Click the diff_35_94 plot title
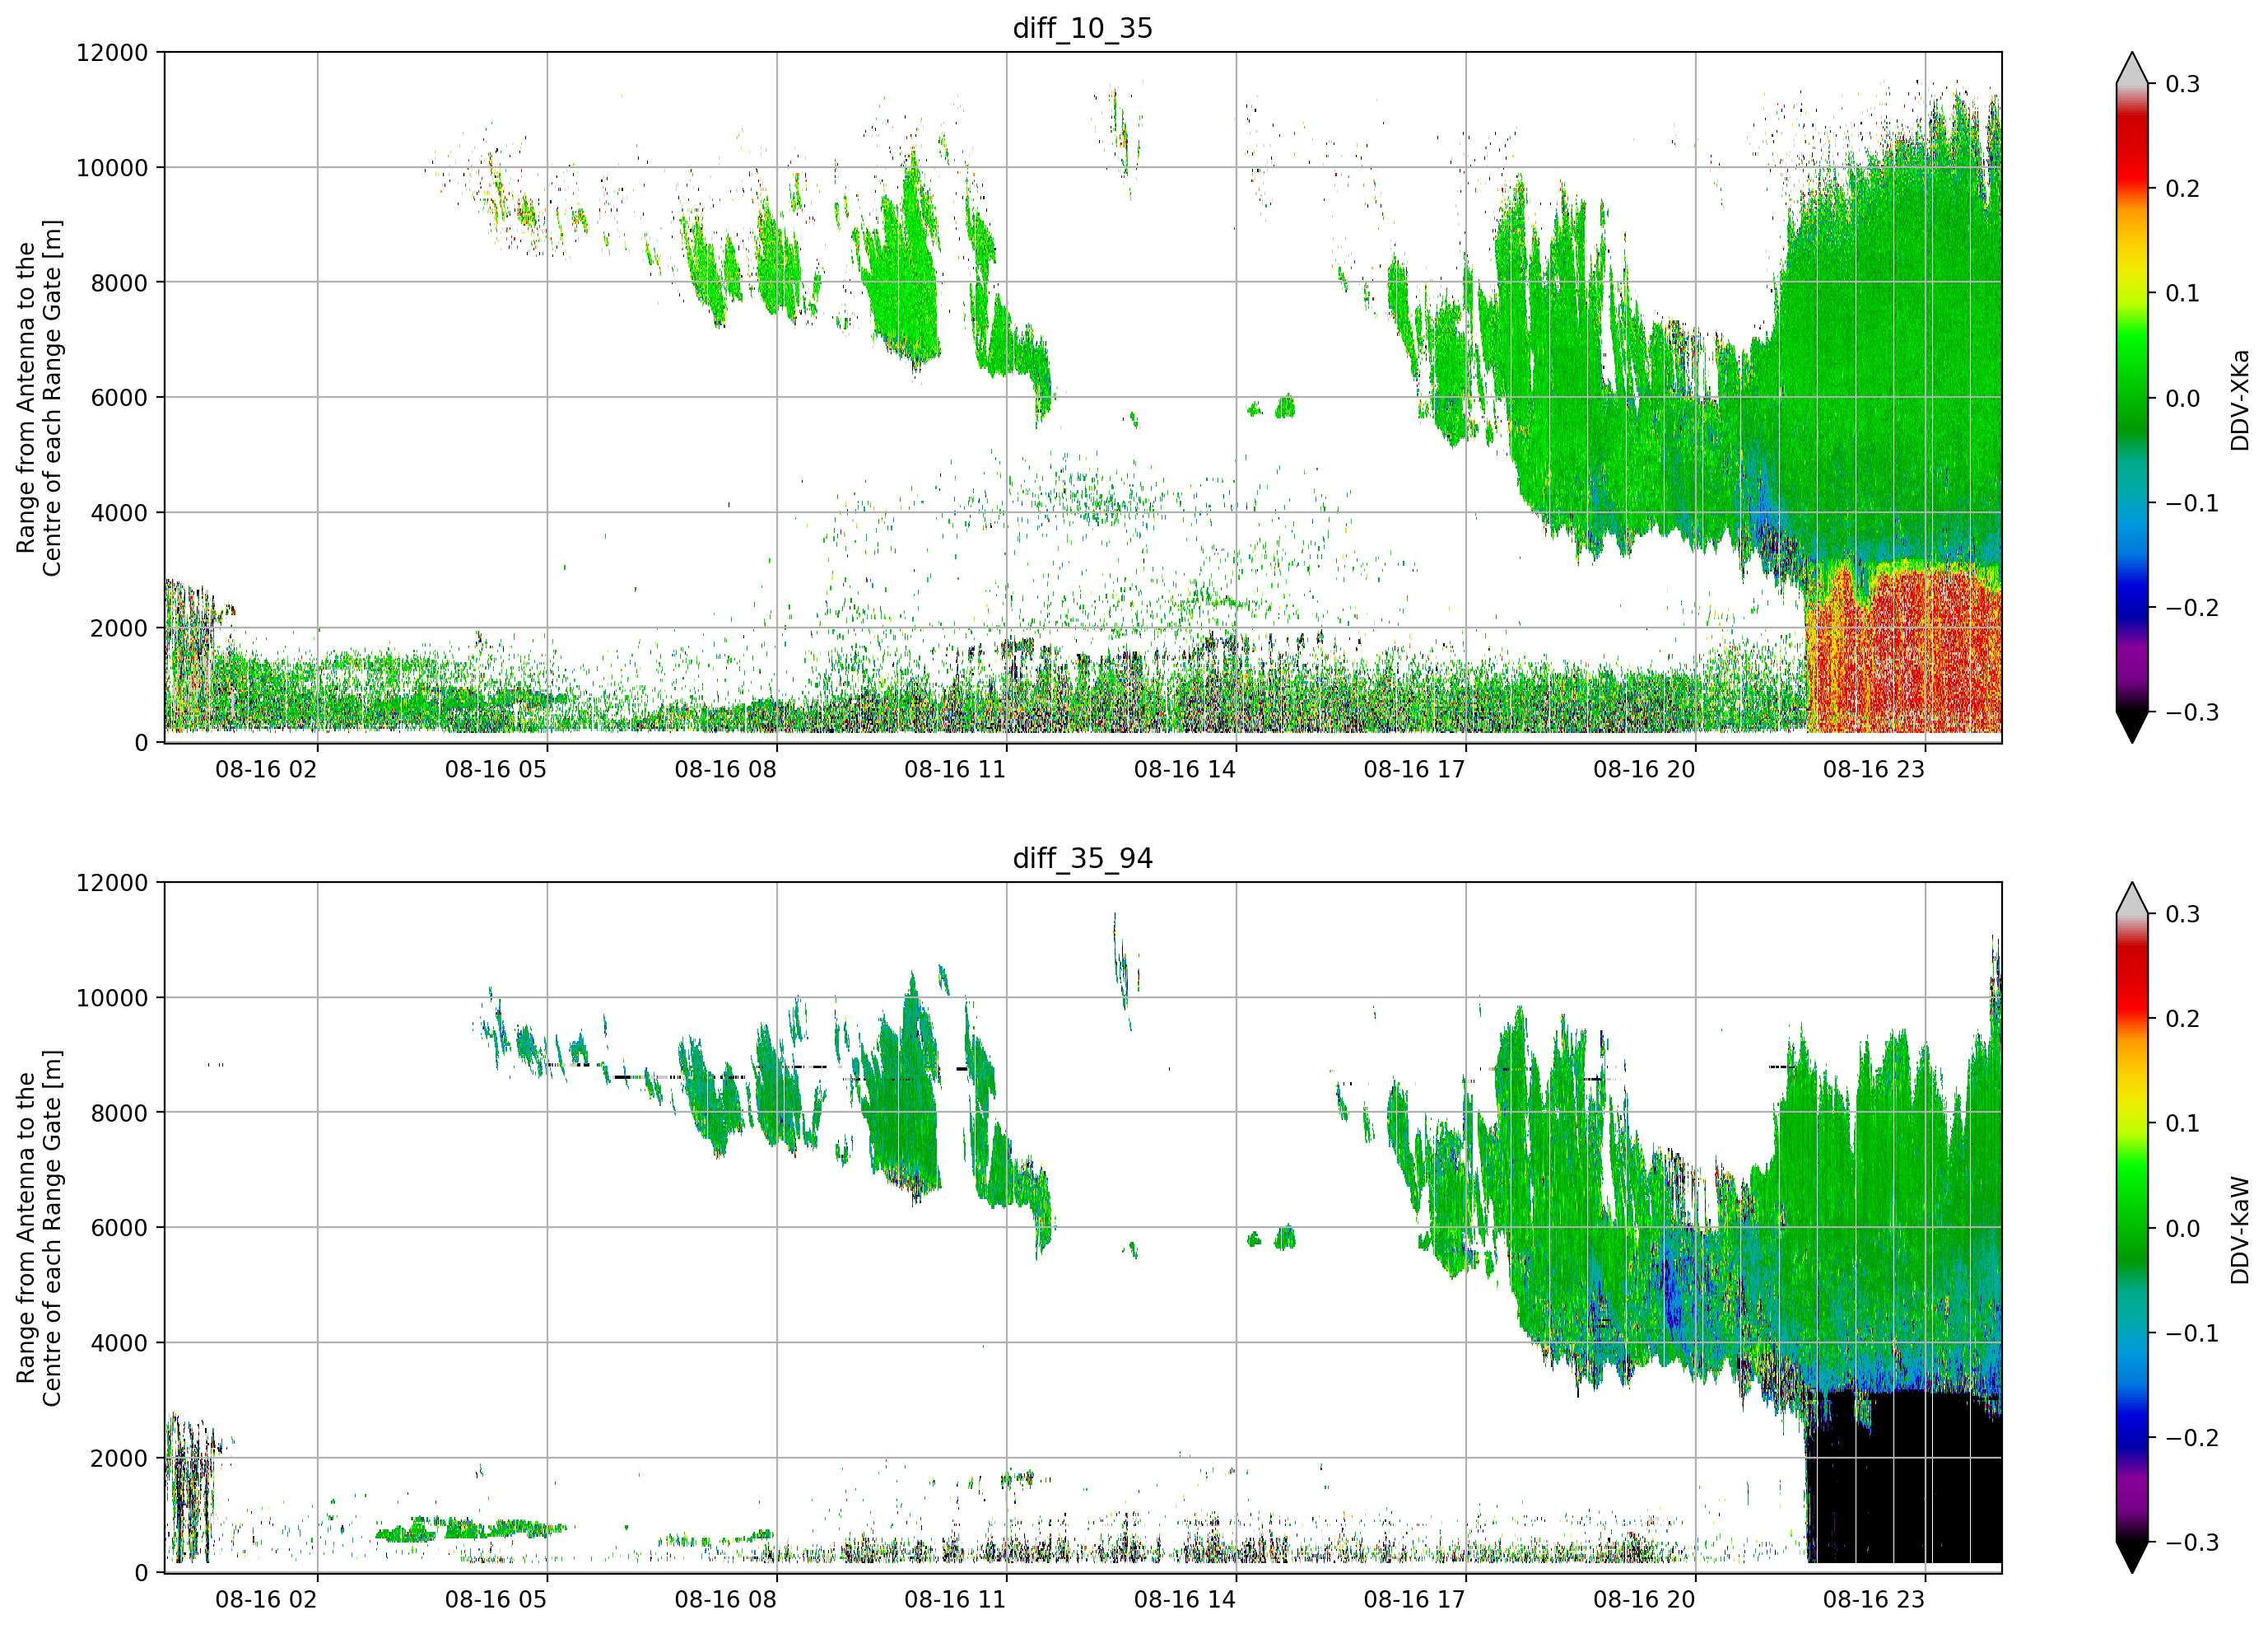Image resolution: width=2268 pixels, height=1629 pixels. (1082, 858)
